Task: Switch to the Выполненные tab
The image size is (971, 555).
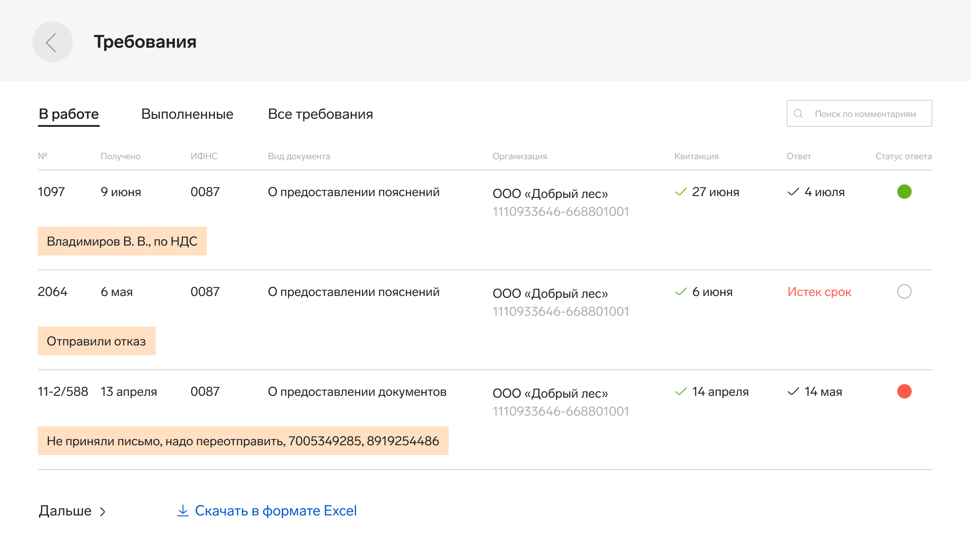Action: tap(187, 114)
